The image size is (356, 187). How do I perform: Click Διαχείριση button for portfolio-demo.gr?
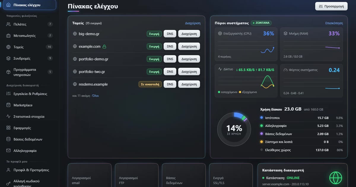(x=189, y=59)
